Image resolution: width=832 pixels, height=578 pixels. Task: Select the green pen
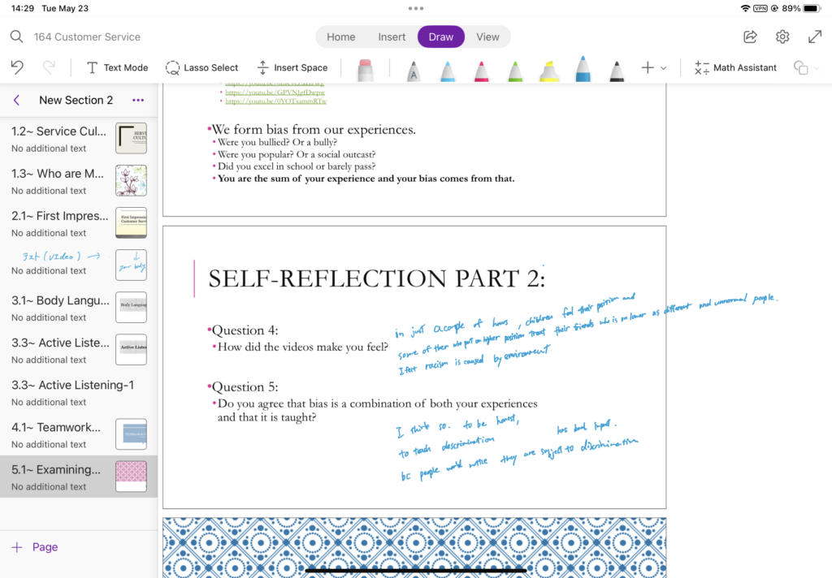(515, 71)
